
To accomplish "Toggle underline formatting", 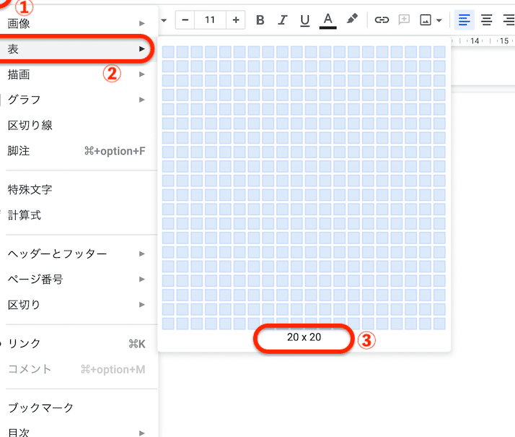I will click(x=305, y=20).
